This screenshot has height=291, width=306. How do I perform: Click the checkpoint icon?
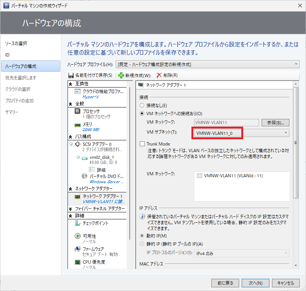click(78, 223)
